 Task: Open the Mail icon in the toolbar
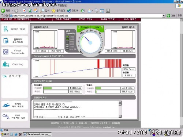(x=90, y=11)
